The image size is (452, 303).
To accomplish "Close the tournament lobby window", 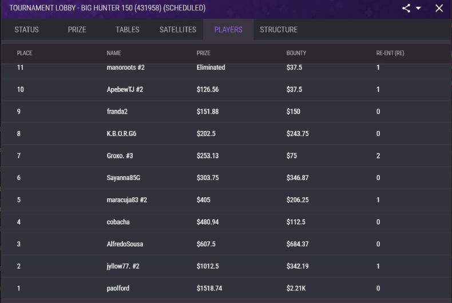I will tap(439, 8).
